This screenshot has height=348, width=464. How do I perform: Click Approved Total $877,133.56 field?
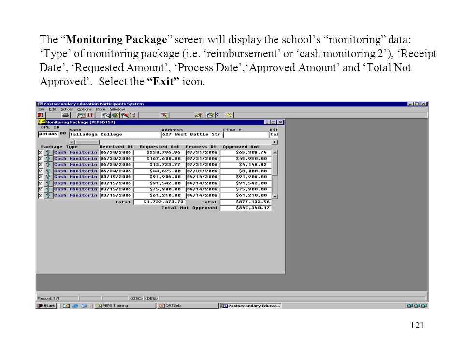pos(246,202)
